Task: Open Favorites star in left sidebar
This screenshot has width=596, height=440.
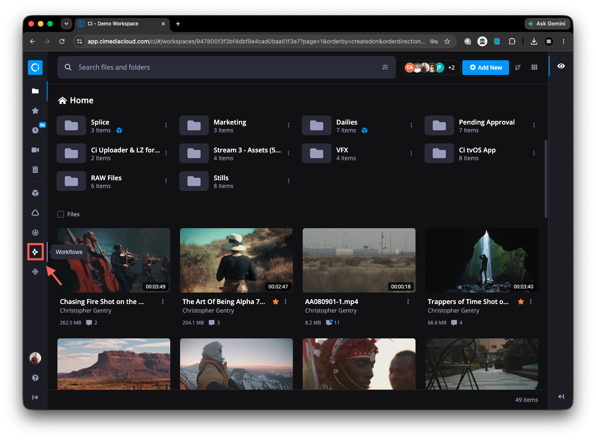Action: (x=35, y=111)
